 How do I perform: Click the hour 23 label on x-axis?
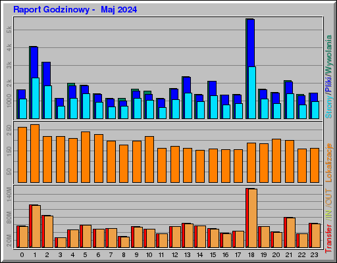coord(314,255)
